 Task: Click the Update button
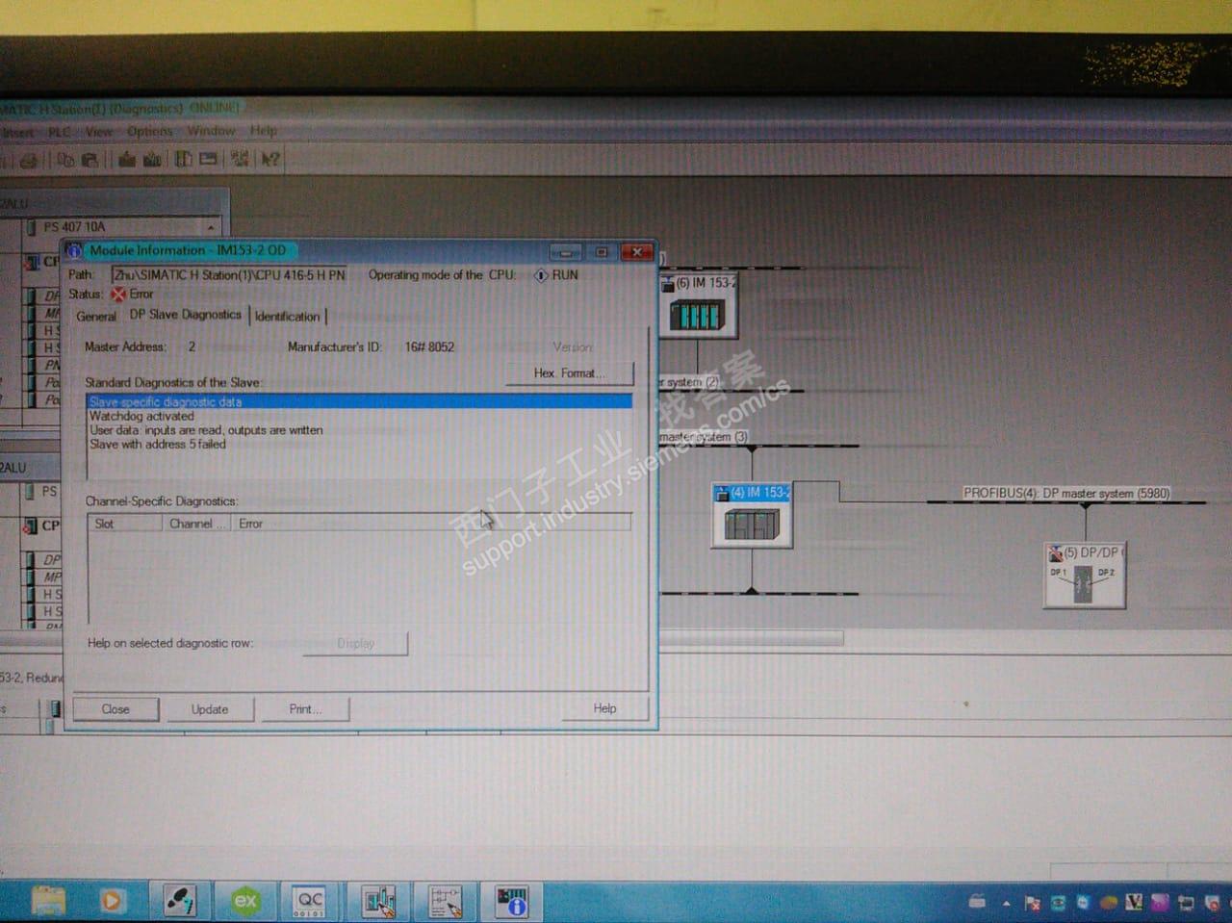(x=210, y=709)
